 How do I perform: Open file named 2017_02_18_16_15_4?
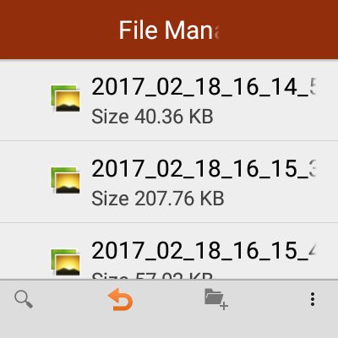click(204, 250)
